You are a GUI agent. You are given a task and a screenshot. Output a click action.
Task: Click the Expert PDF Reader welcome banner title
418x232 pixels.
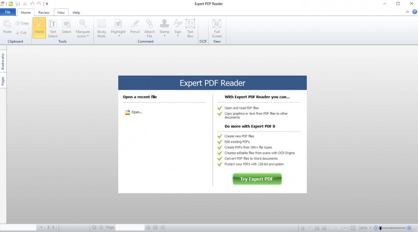click(x=213, y=83)
